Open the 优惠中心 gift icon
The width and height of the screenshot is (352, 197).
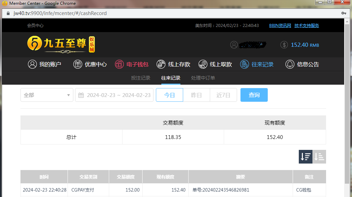pyautogui.click(x=78, y=64)
